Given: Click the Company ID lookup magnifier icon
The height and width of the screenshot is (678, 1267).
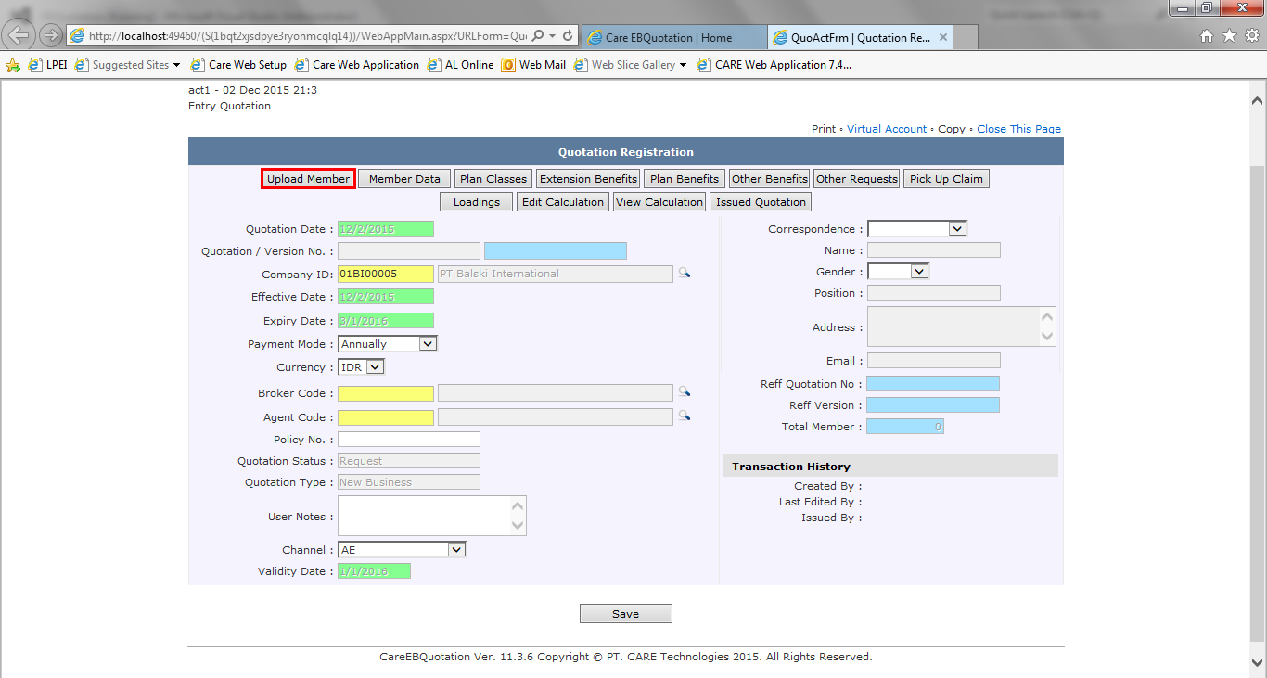Looking at the screenshot, I should (x=684, y=274).
